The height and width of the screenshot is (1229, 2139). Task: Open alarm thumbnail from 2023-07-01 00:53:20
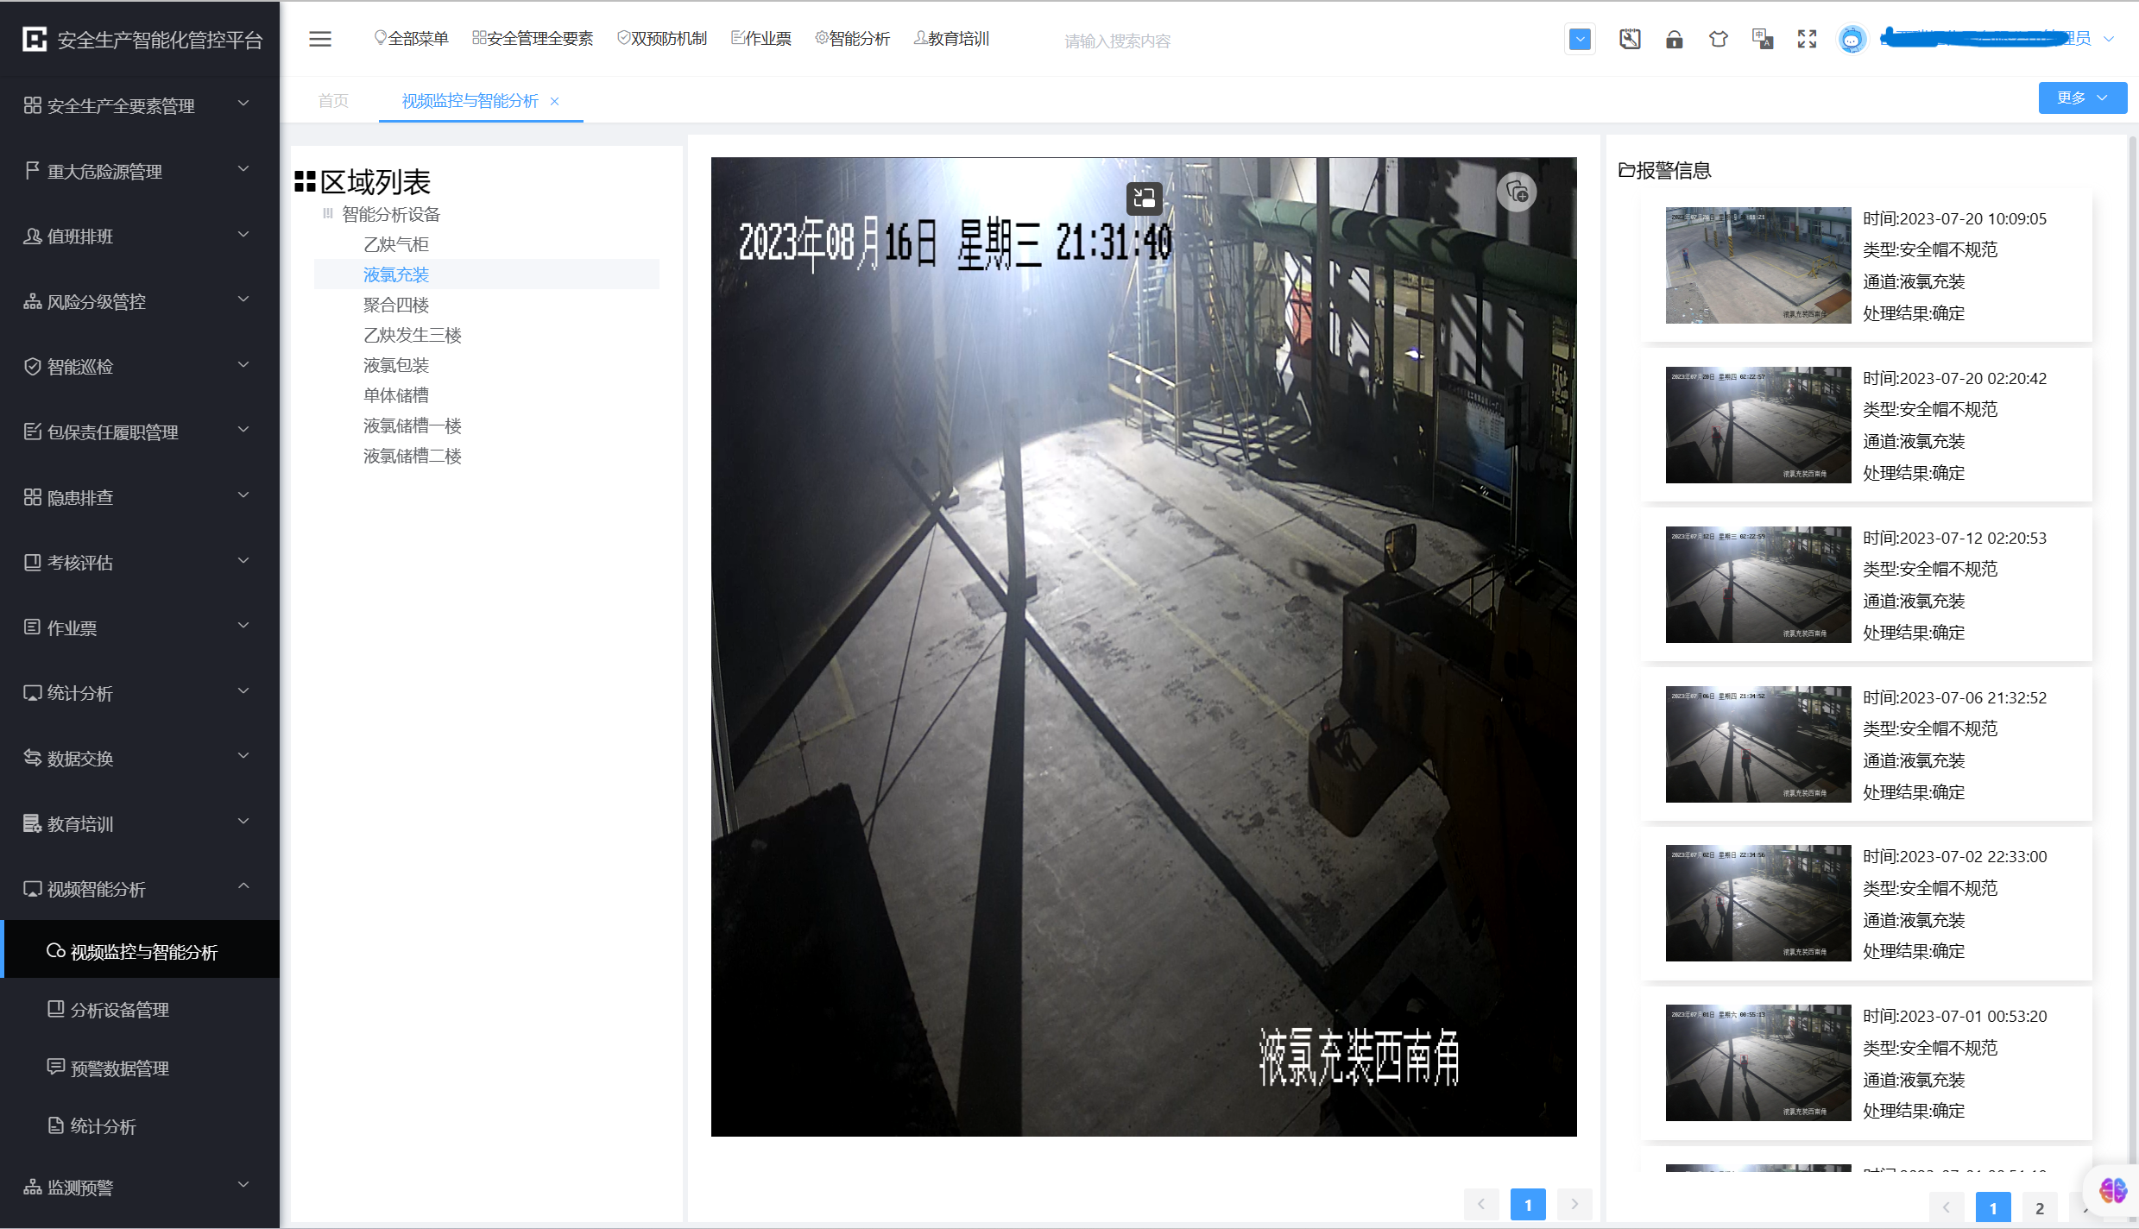[1758, 1062]
